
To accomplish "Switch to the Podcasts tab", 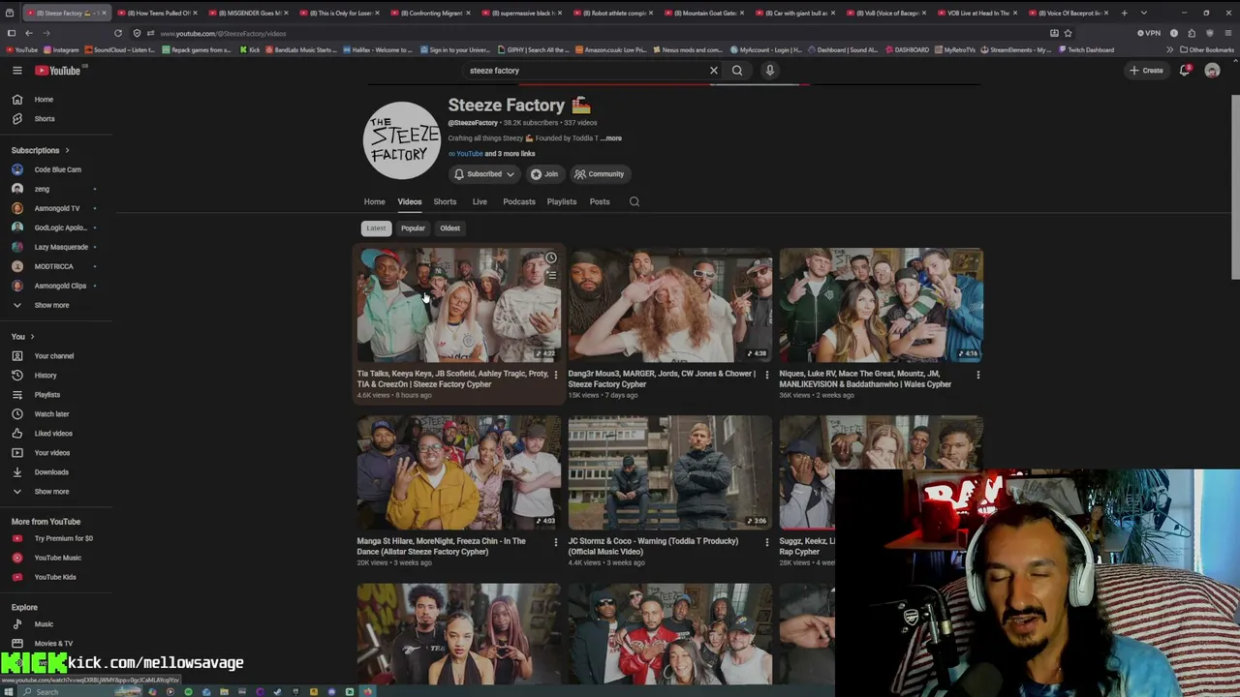I will [519, 201].
